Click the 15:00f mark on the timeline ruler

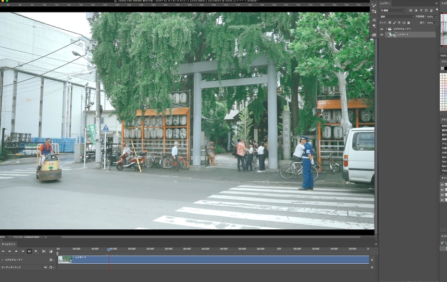tap(113, 249)
